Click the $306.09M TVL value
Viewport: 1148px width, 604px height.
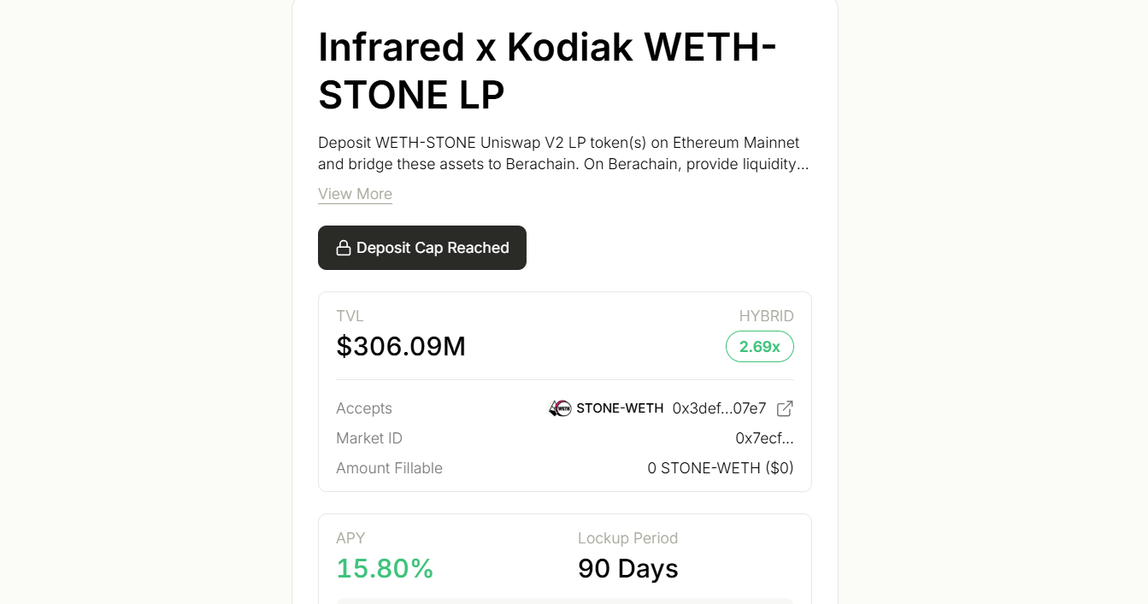point(401,346)
